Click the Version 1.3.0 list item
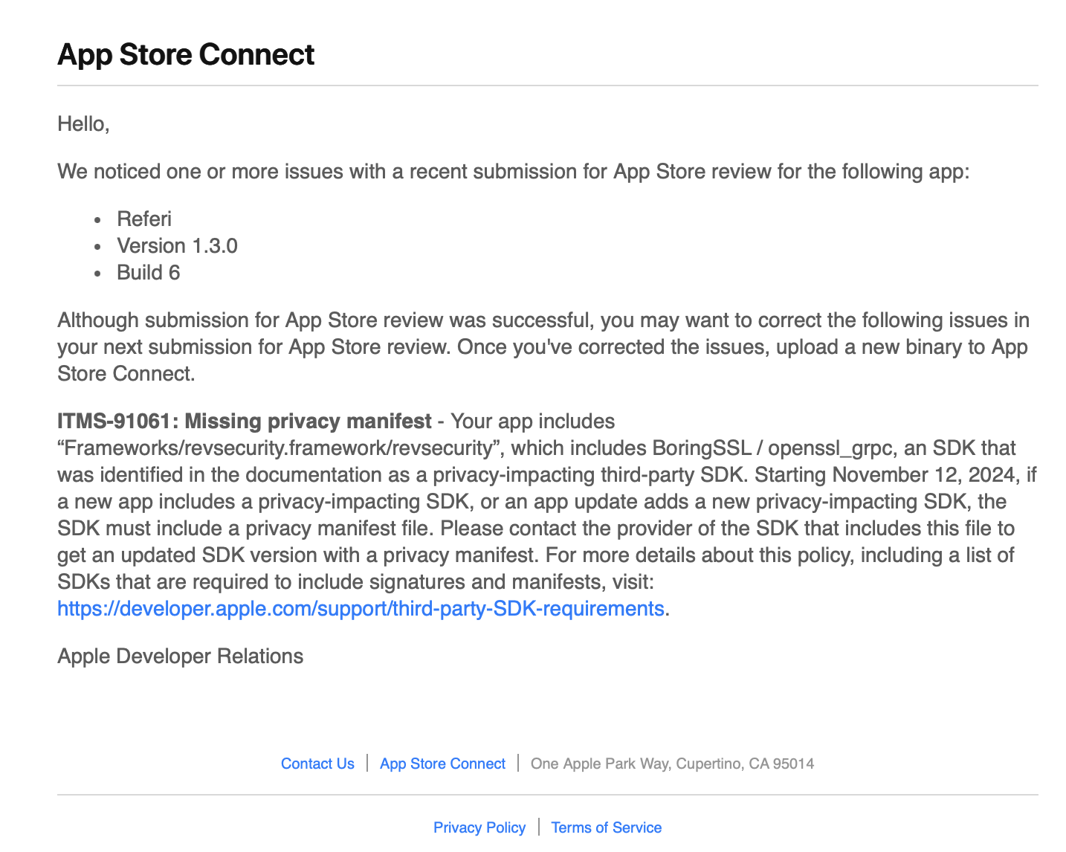1066x852 pixels. click(x=177, y=246)
